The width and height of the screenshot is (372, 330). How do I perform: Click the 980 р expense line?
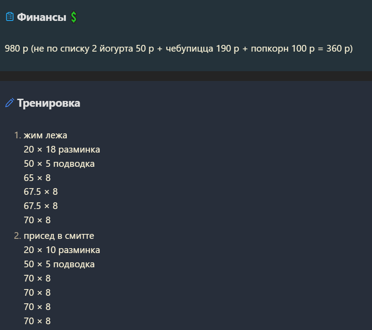[179, 48]
